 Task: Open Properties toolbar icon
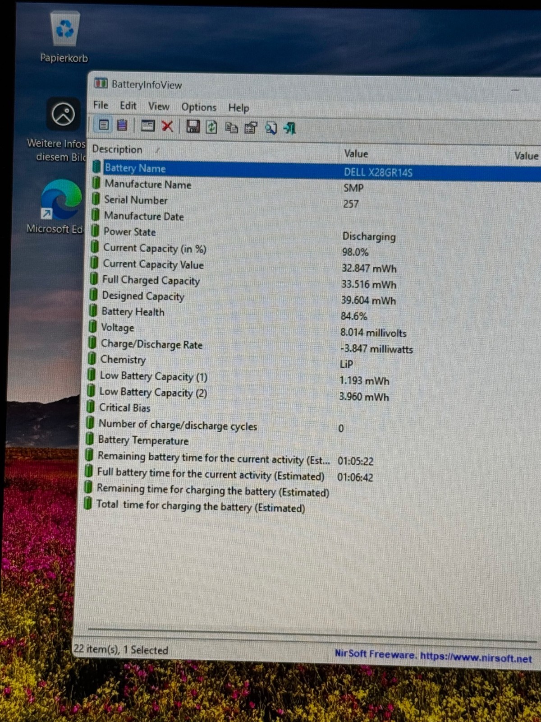point(251,128)
